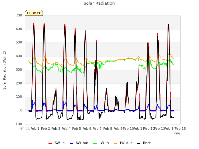Image resolution: width=199 pixels, height=149 pixels.
Task: Click the Feb 2 x-axis label
Action: pos(45,129)
